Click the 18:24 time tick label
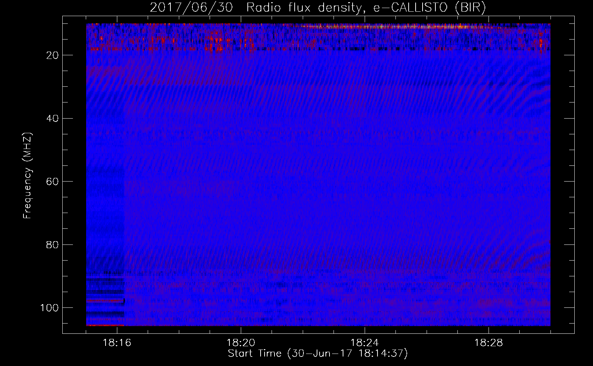 (x=365, y=343)
